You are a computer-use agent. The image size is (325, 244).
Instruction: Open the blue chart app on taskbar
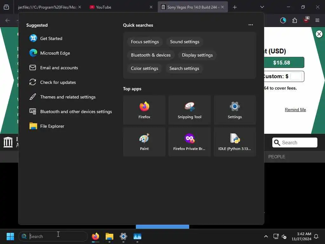click(x=137, y=236)
